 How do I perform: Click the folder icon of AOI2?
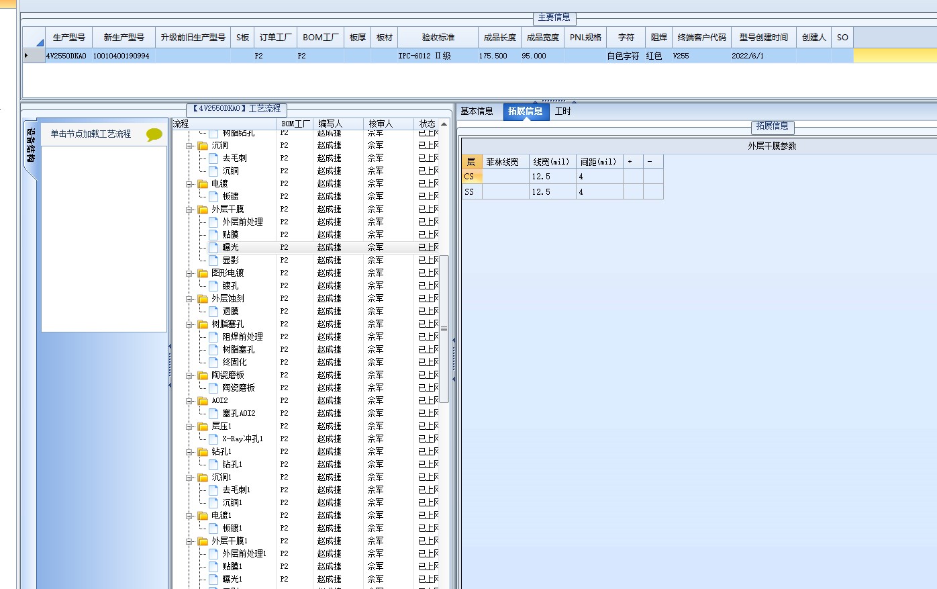tap(203, 401)
